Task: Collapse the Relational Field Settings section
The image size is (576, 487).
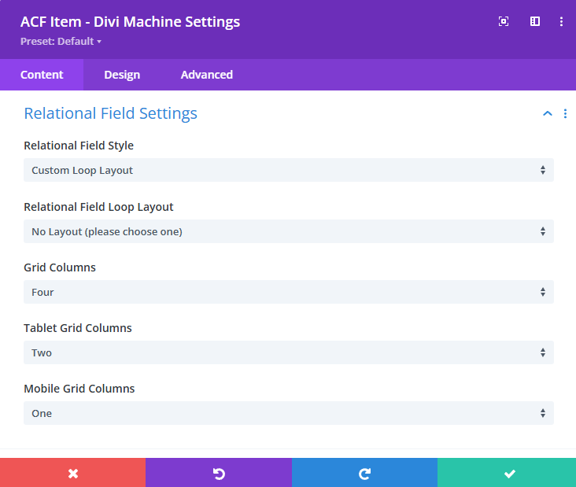Action: click(548, 113)
